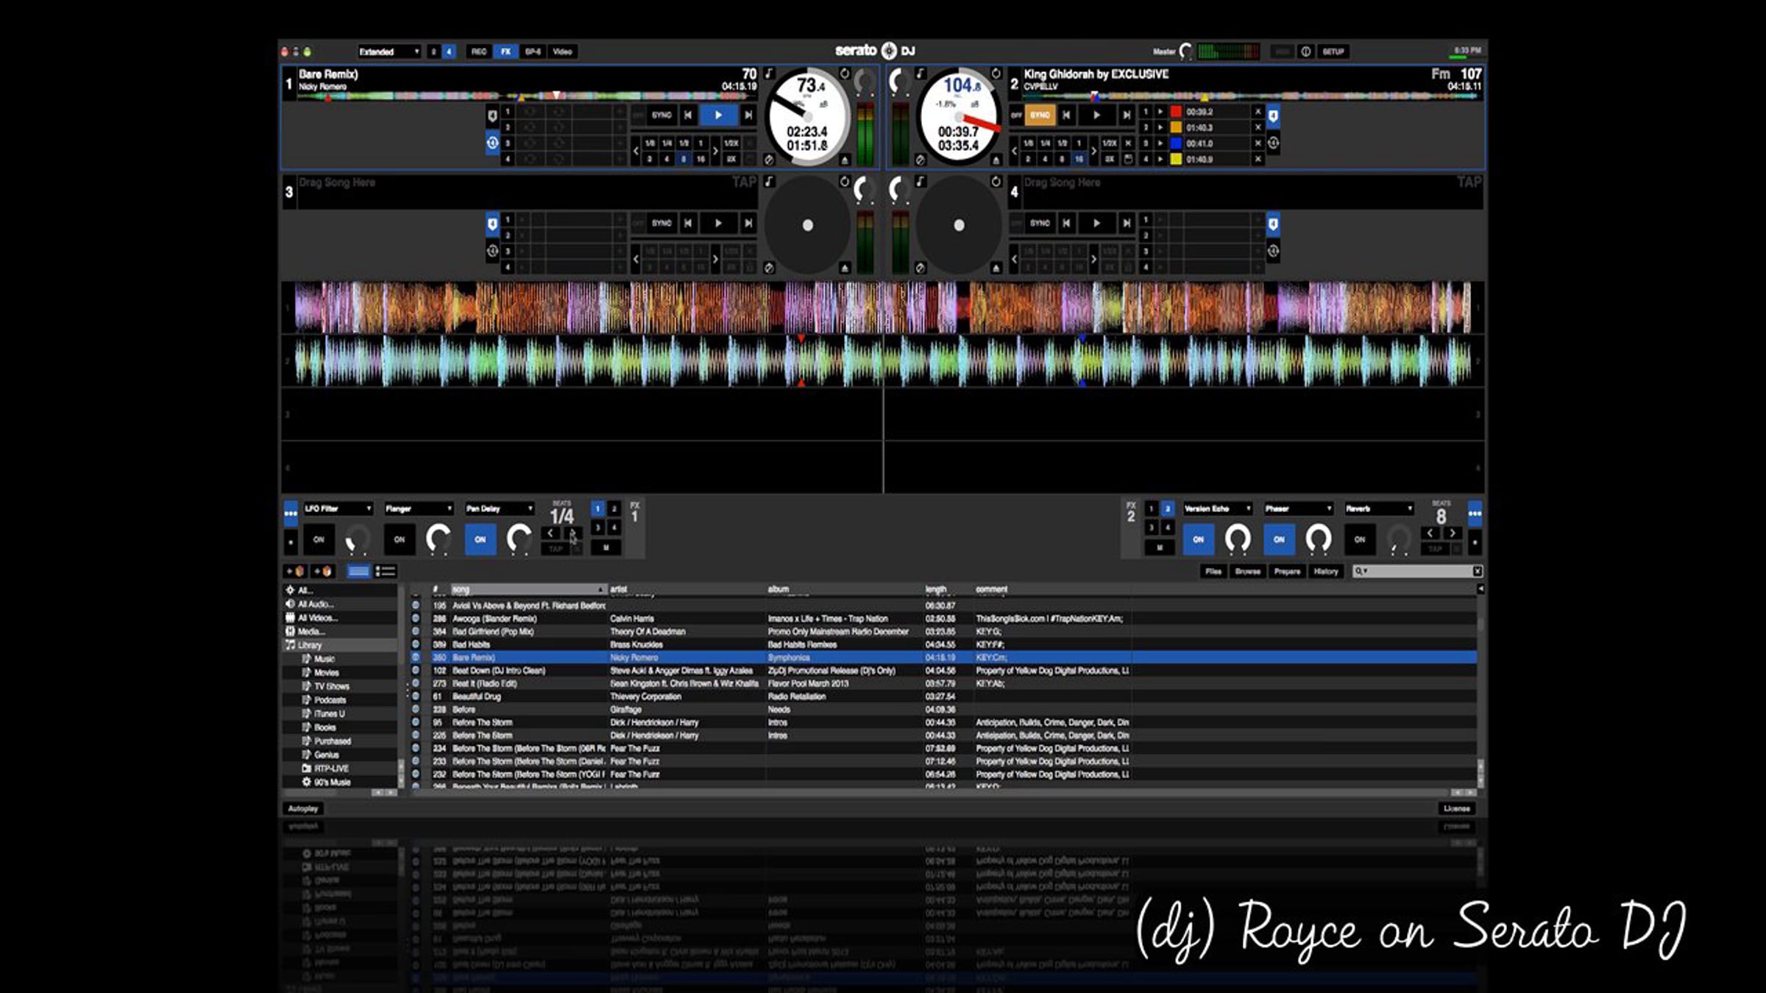
Task: Click the add crate icon
Action: (x=296, y=571)
